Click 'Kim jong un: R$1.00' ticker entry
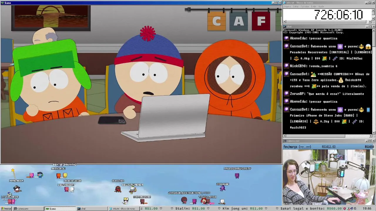The width and height of the screenshot is (376, 211). pyautogui.click(x=242, y=209)
